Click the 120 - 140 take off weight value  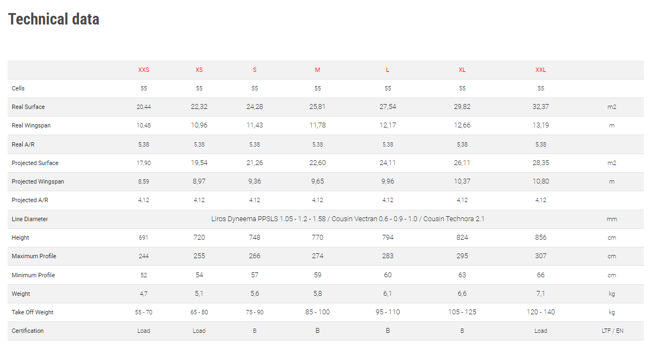(x=540, y=312)
